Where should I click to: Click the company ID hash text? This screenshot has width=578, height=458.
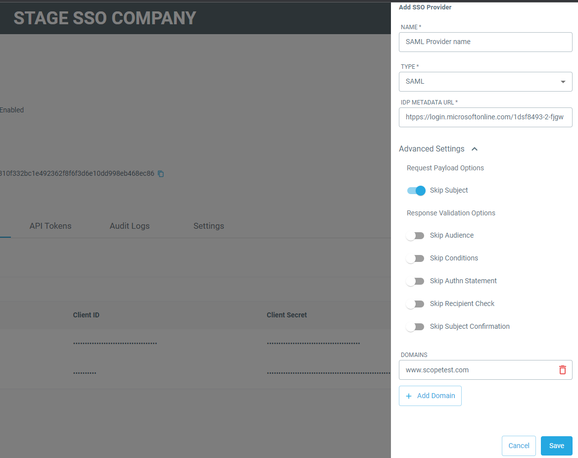tap(77, 173)
